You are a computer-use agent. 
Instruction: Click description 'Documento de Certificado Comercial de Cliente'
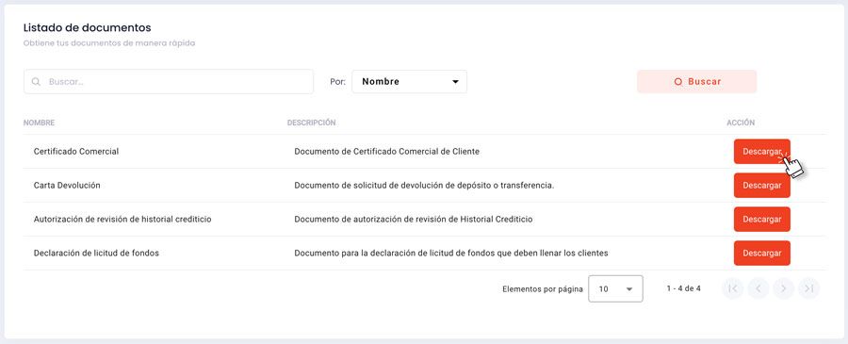[386, 152]
